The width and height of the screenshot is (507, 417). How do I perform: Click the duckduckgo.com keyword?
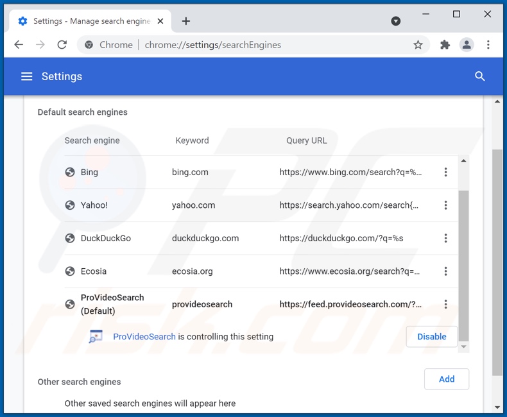point(205,238)
